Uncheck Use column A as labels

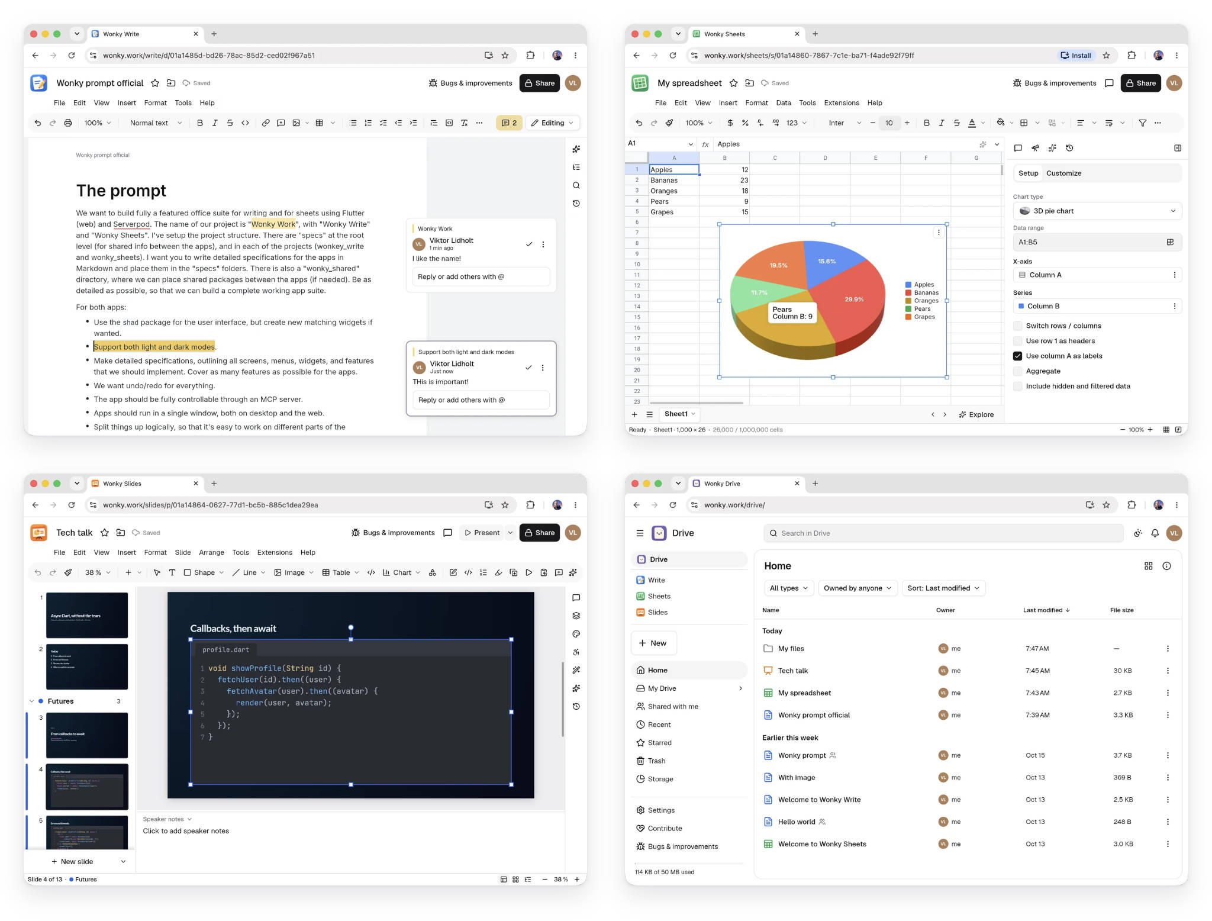(x=1017, y=356)
